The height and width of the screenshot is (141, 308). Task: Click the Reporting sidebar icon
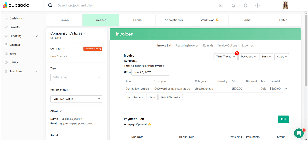click(6, 36)
